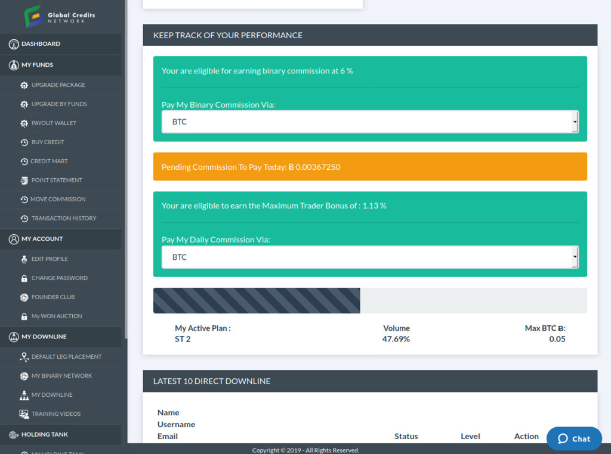Click the striped volume progress bar
This screenshot has height=454, width=611.
tap(257, 301)
